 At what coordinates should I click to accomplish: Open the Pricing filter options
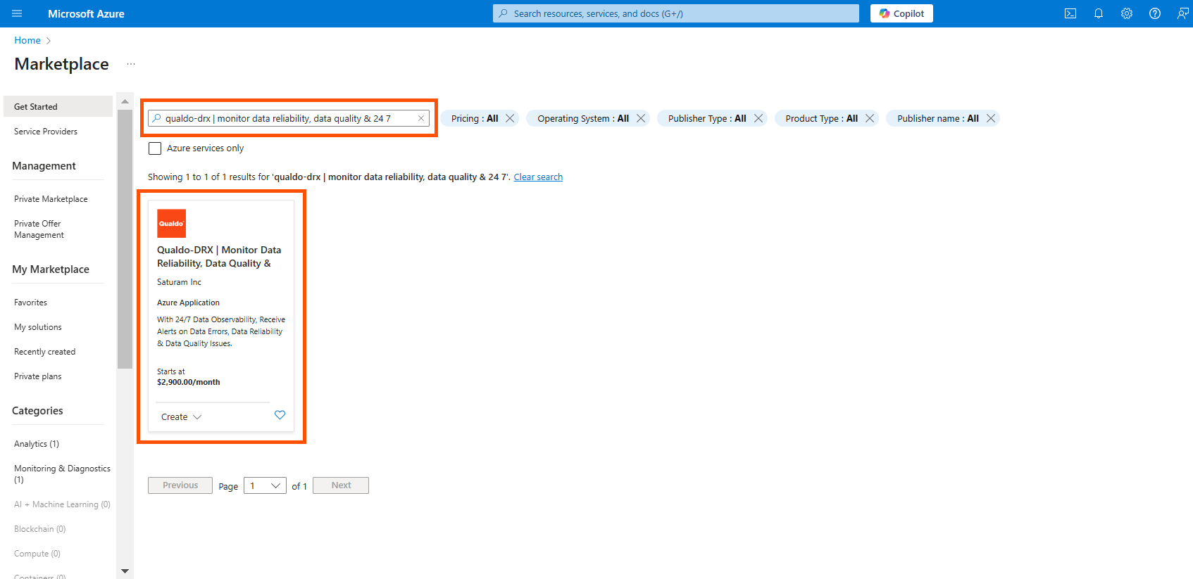point(475,118)
